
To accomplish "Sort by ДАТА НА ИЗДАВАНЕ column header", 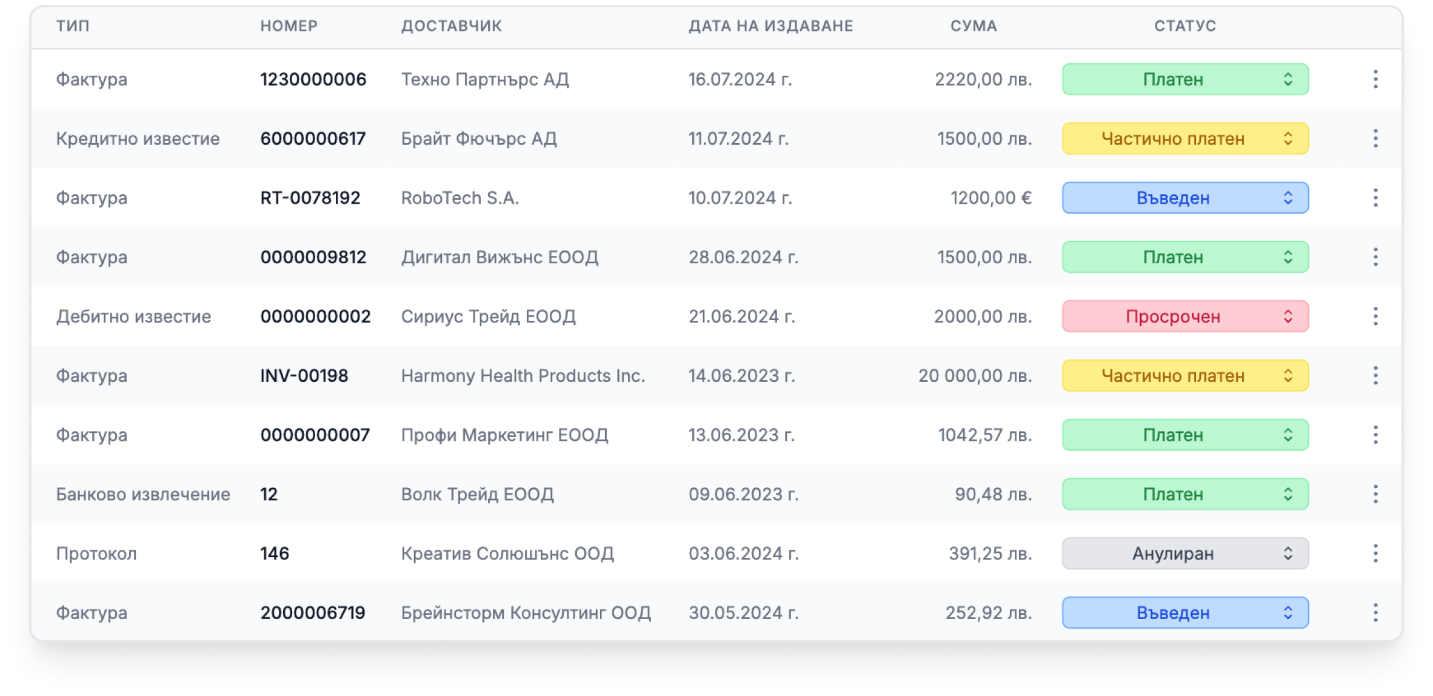I will coord(770,26).
